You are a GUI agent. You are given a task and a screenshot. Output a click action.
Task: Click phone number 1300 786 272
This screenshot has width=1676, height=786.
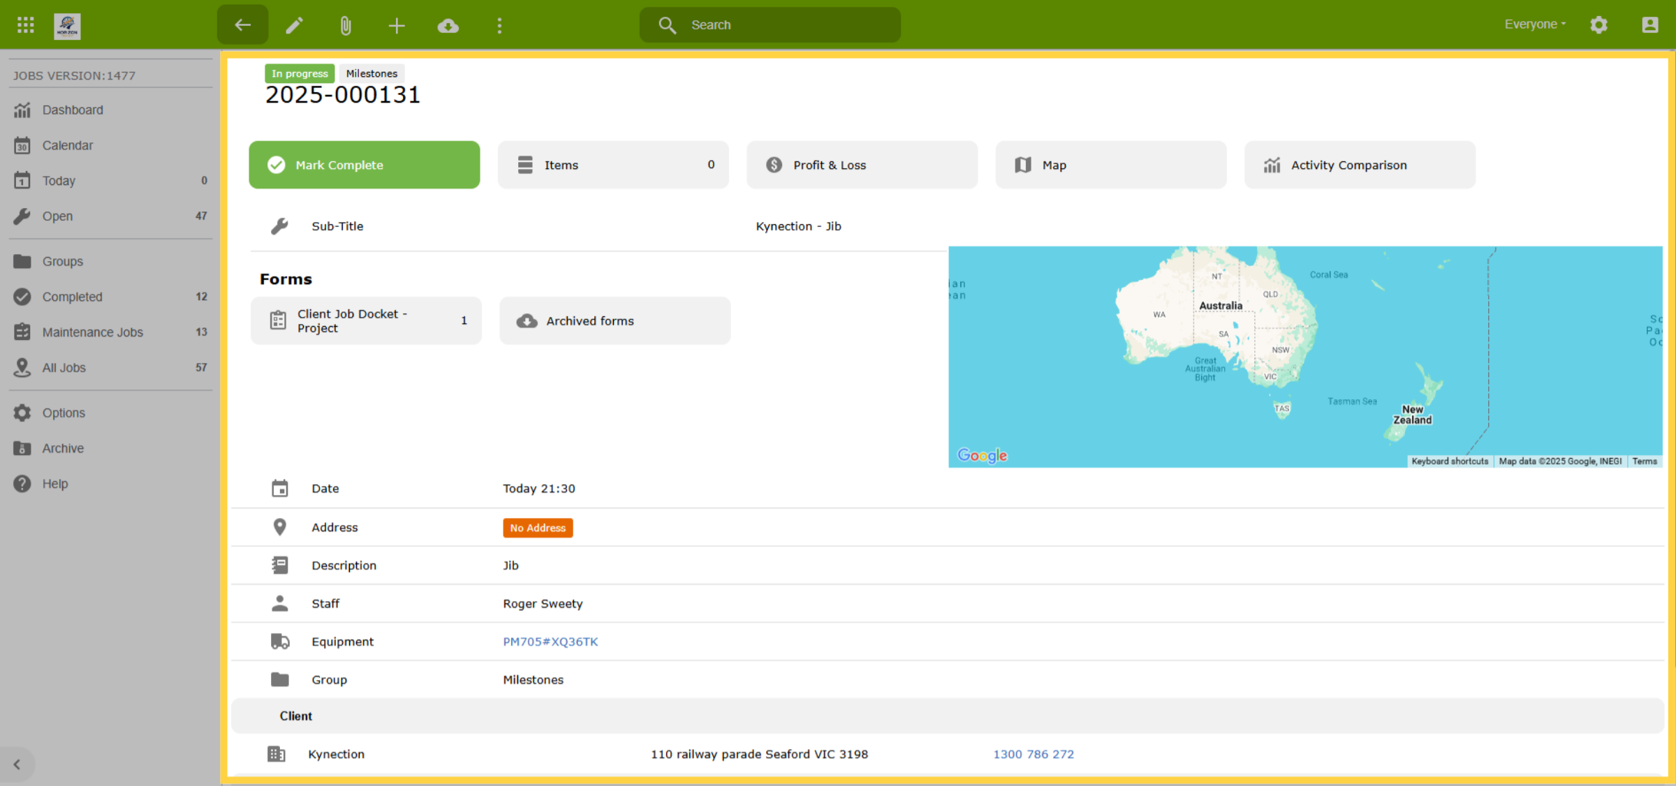1034,754
